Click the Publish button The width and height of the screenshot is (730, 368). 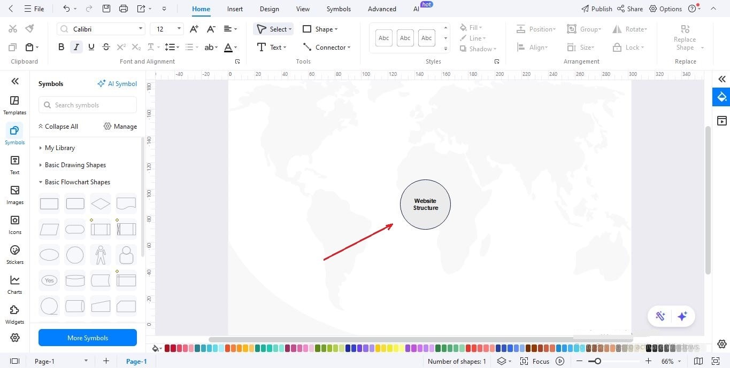[x=596, y=9]
